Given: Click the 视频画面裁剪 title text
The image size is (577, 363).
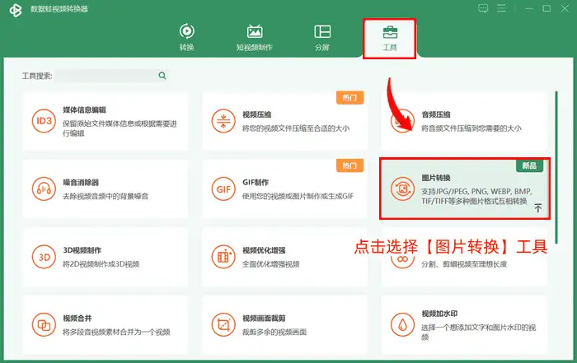Looking at the screenshot, I should tap(264, 319).
